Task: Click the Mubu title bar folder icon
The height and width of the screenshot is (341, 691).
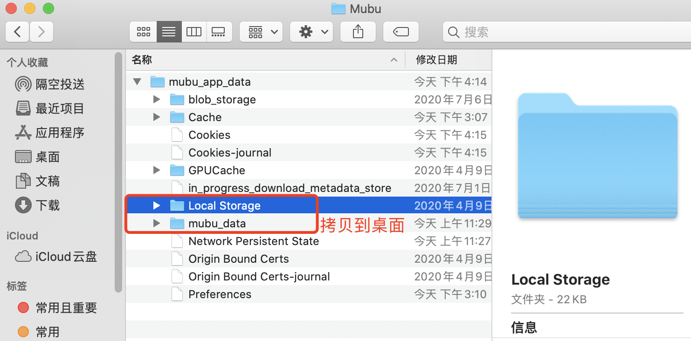Action: pyautogui.click(x=338, y=8)
